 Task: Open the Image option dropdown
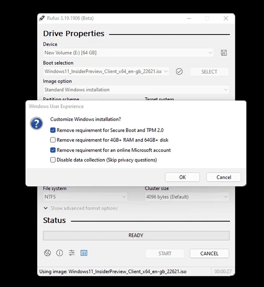coord(136,90)
